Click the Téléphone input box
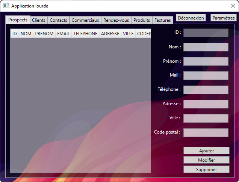 tap(206, 90)
